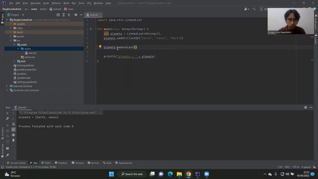Viewport: 318px width, 179px height.
Task: Click Search the web taskbar box
Action: (132, 174)
